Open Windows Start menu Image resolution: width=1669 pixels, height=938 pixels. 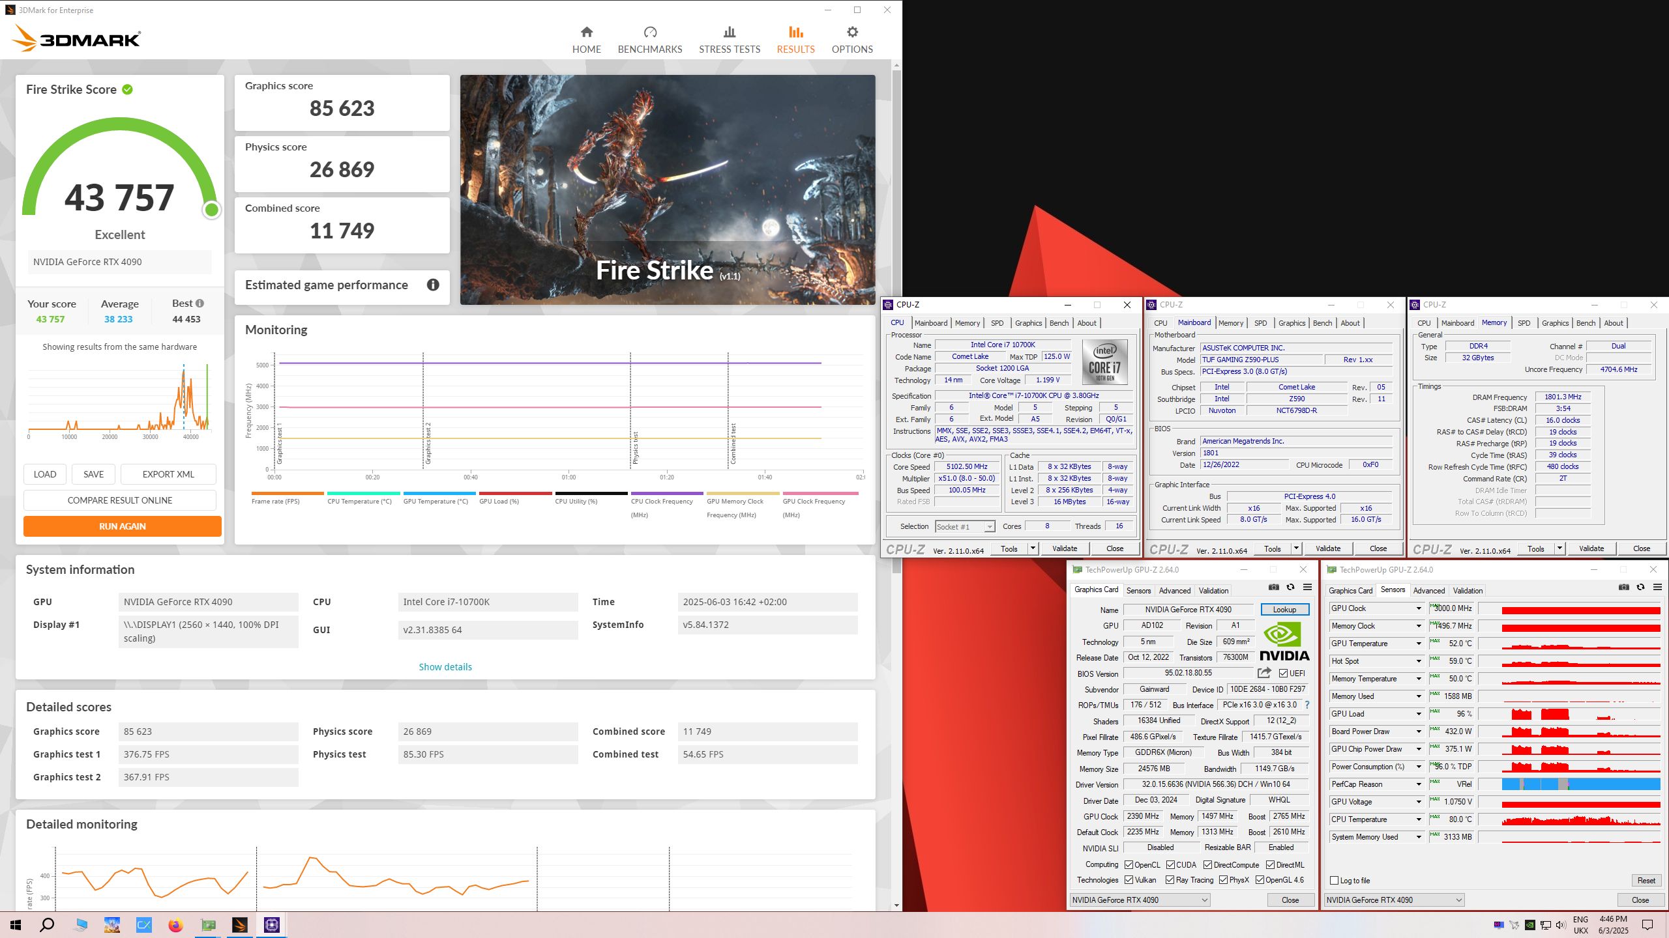(x=16, y=925)
